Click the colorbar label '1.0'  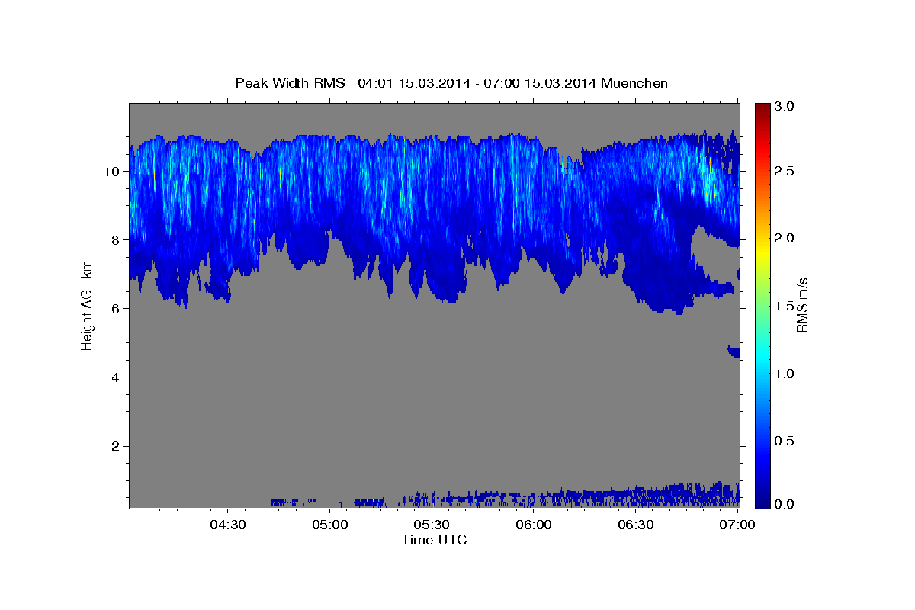tap(786, 374)
